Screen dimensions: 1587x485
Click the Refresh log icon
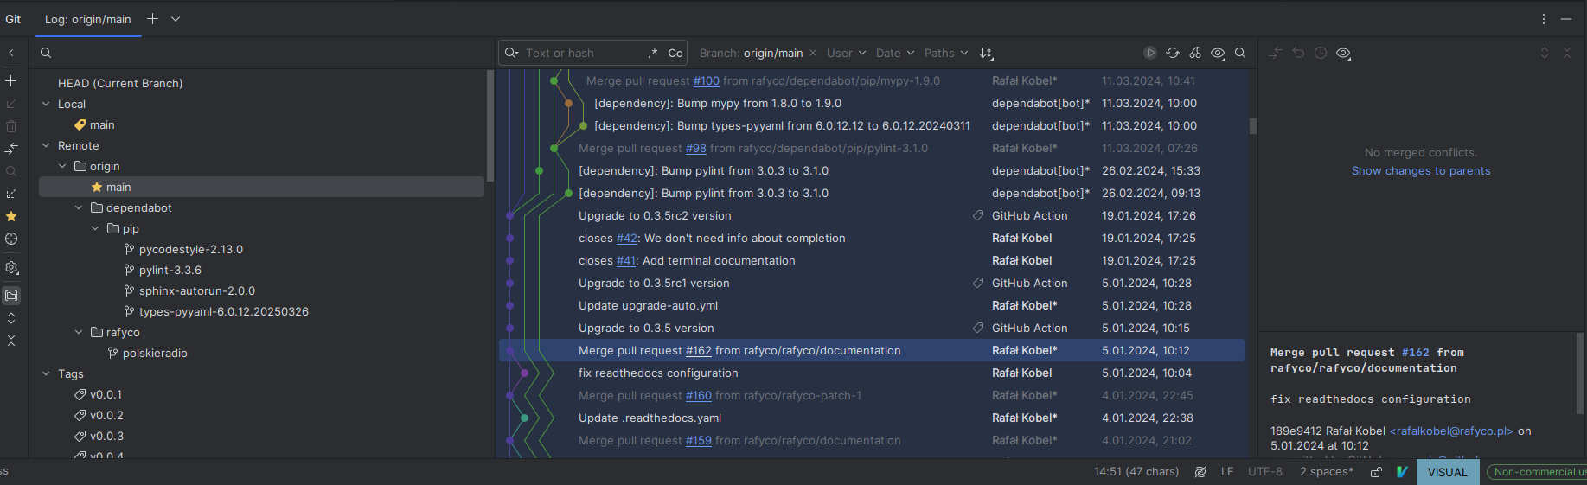point(1172,53)
